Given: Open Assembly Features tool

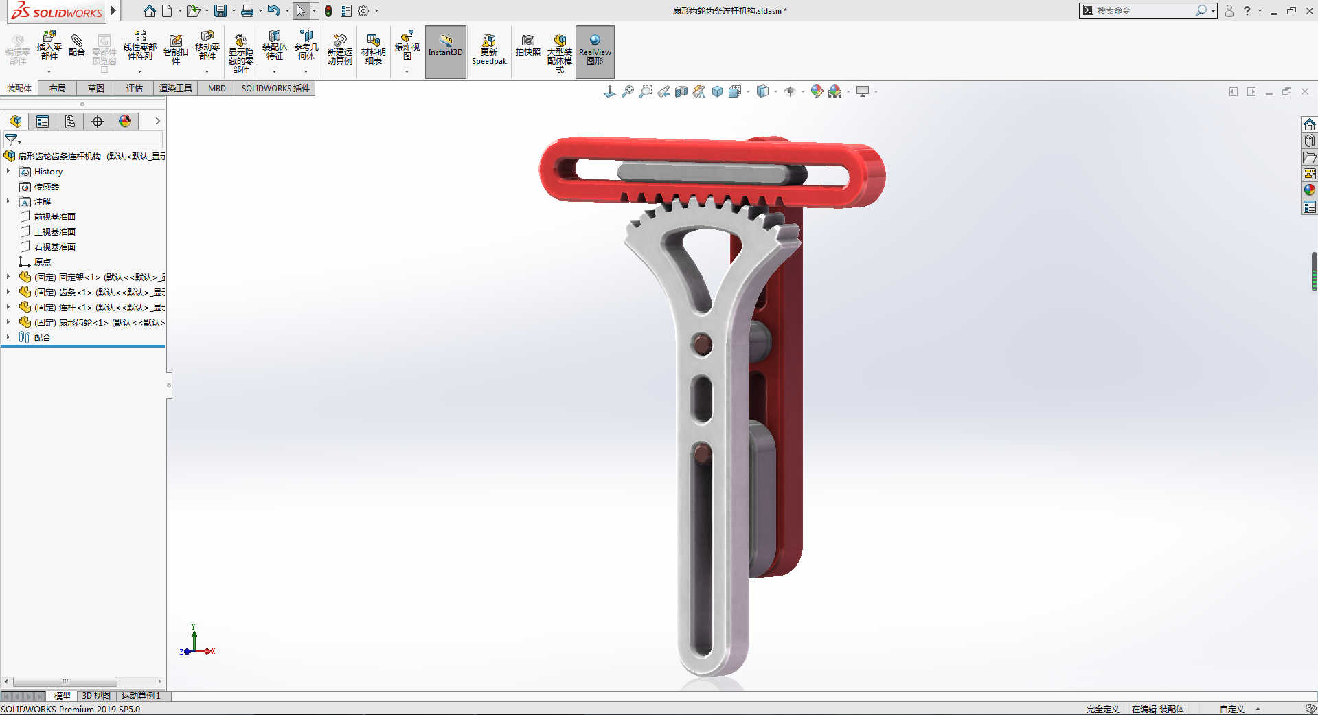Looking at the screenshot, I should click(x=274, y=46).
